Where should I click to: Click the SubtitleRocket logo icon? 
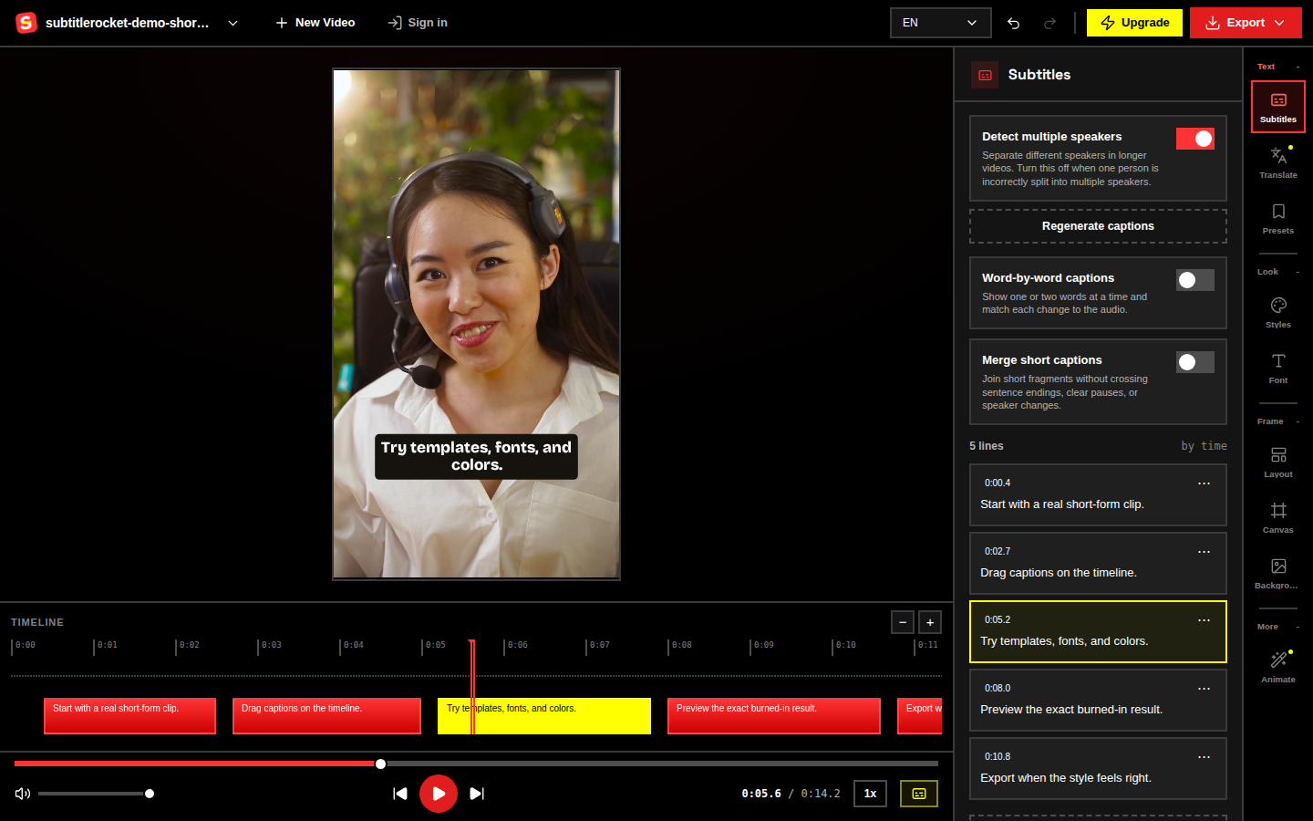(x=26, y=23)
